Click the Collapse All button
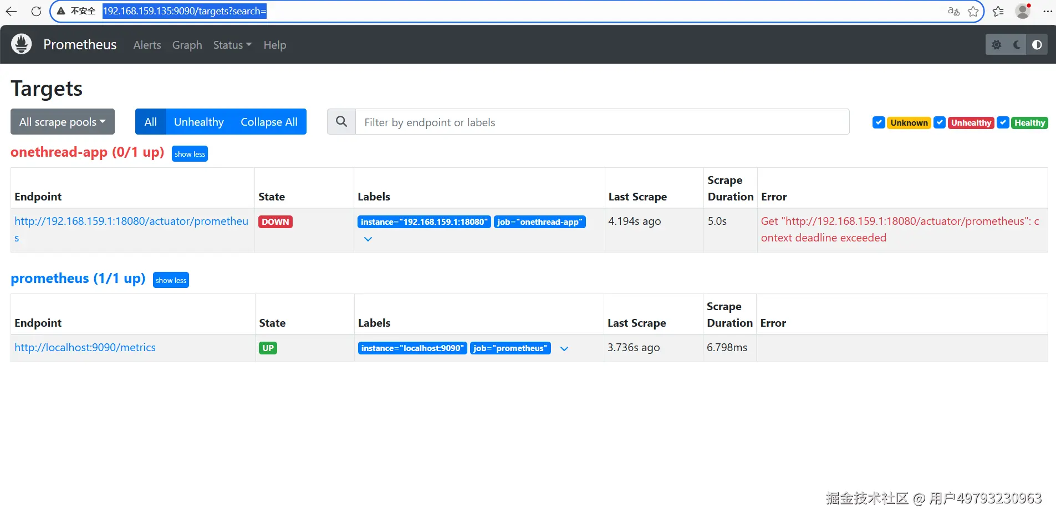This screenshot has width=1056, height=520. pyautogui.click(x=269, y=122)
